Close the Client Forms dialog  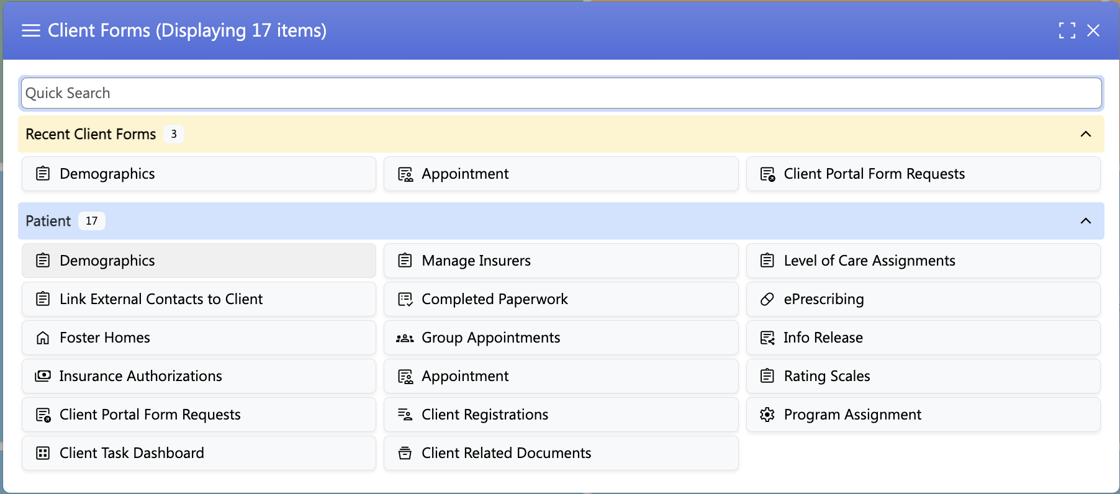pos(1093,30)
